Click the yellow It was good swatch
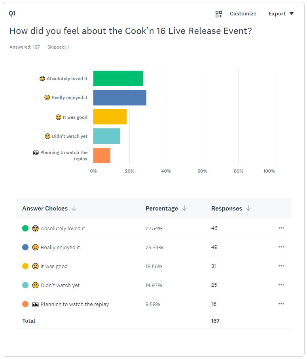 pos(25,266)
